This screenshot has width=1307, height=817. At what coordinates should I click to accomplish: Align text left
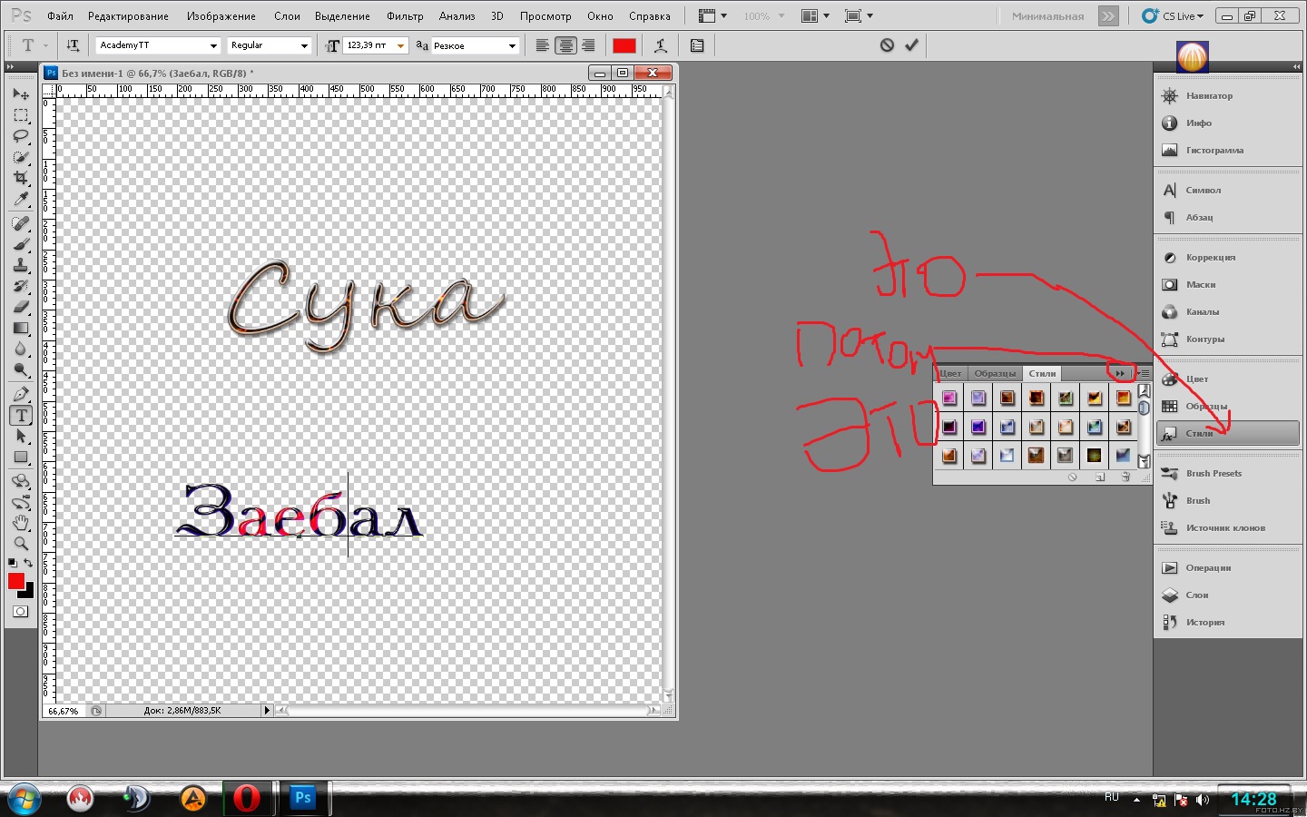tap(542, 45)
